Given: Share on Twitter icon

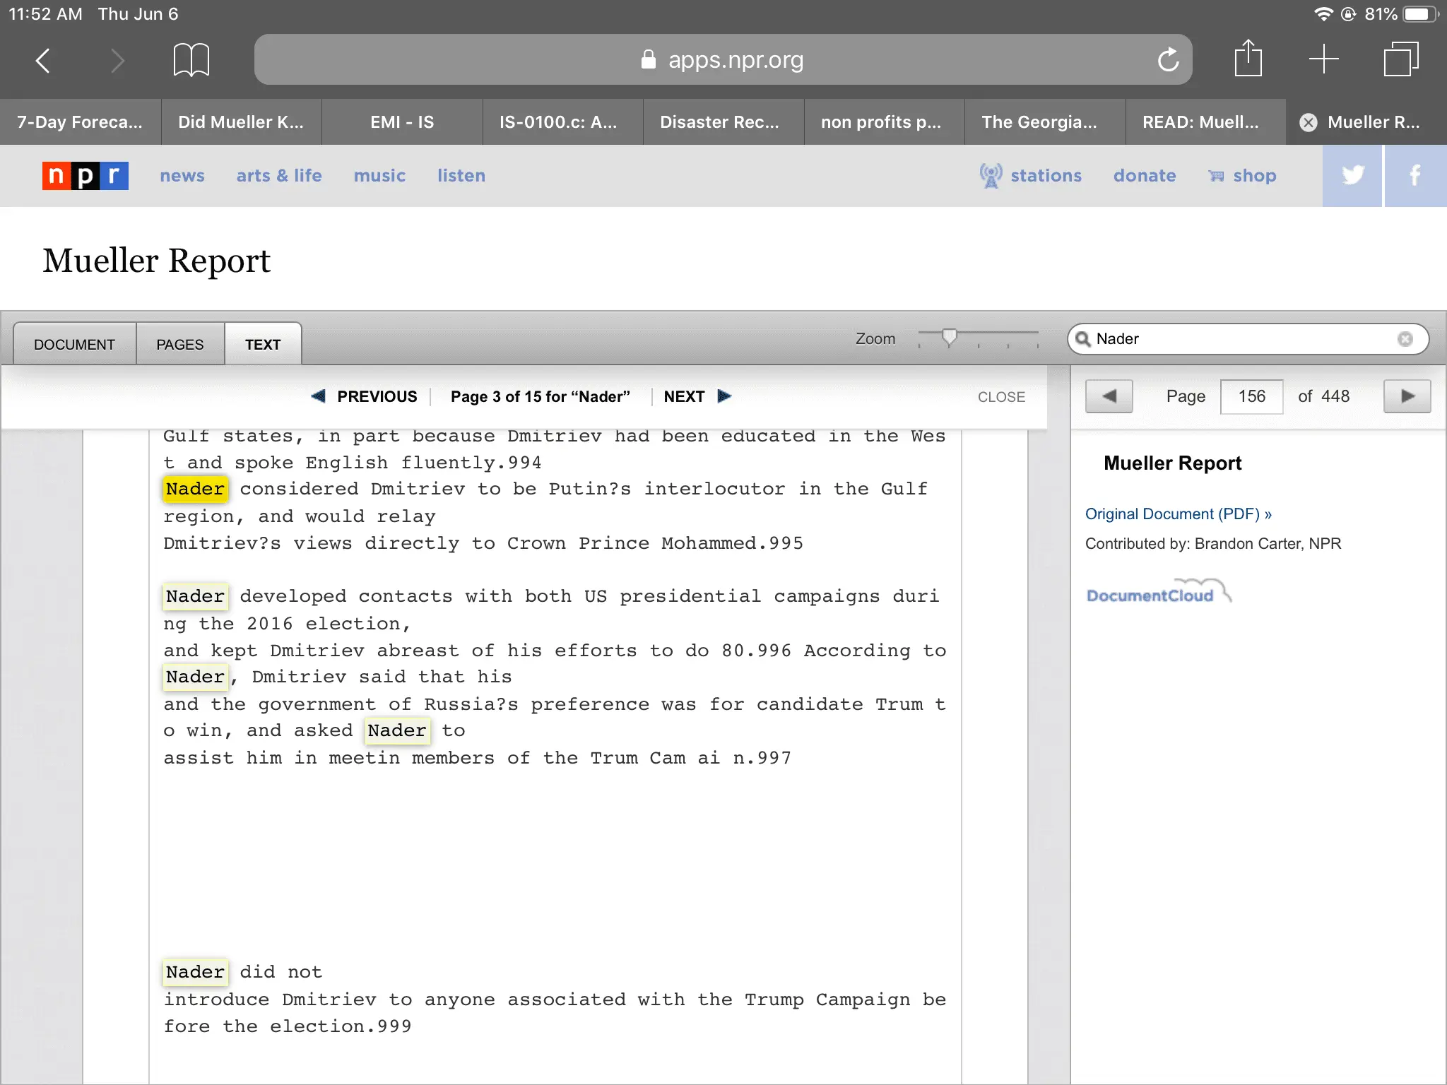Looking at the screenshot, I should click(x=1352, y=175).
